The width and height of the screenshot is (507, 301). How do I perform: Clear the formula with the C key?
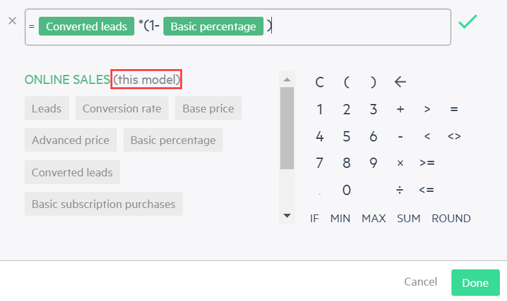320,82
